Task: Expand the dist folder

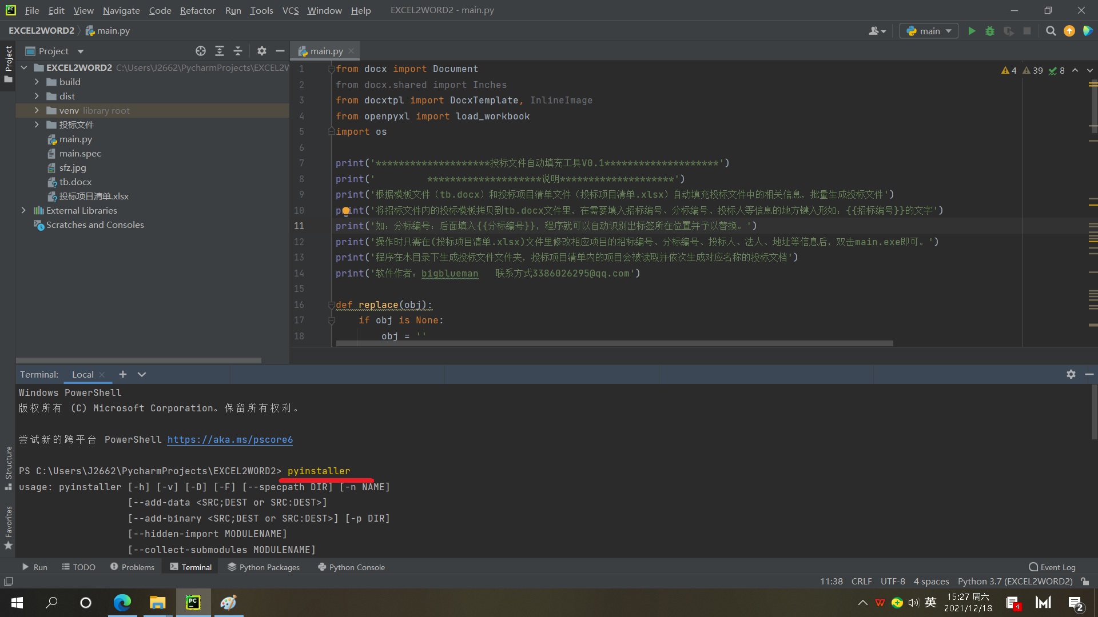Action: (x=37, y=96)
